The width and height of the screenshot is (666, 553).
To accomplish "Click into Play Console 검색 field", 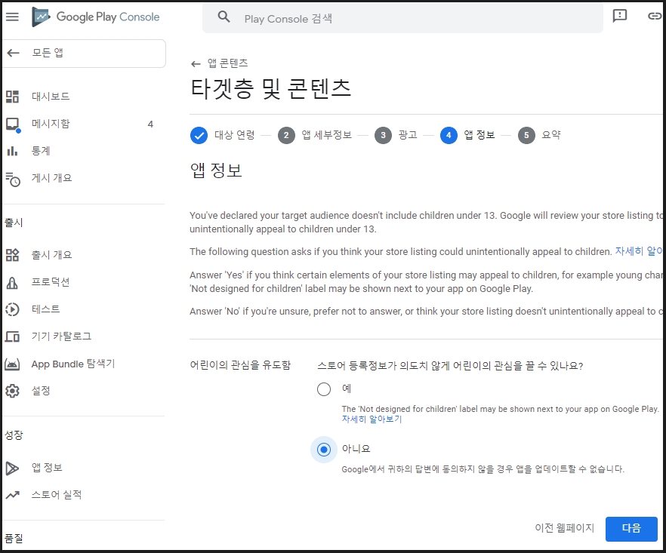I will pyautogui.click(x=402, y=19).
